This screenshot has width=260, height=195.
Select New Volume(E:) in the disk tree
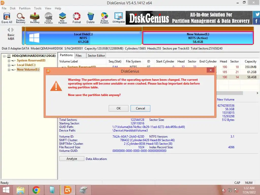28,70
